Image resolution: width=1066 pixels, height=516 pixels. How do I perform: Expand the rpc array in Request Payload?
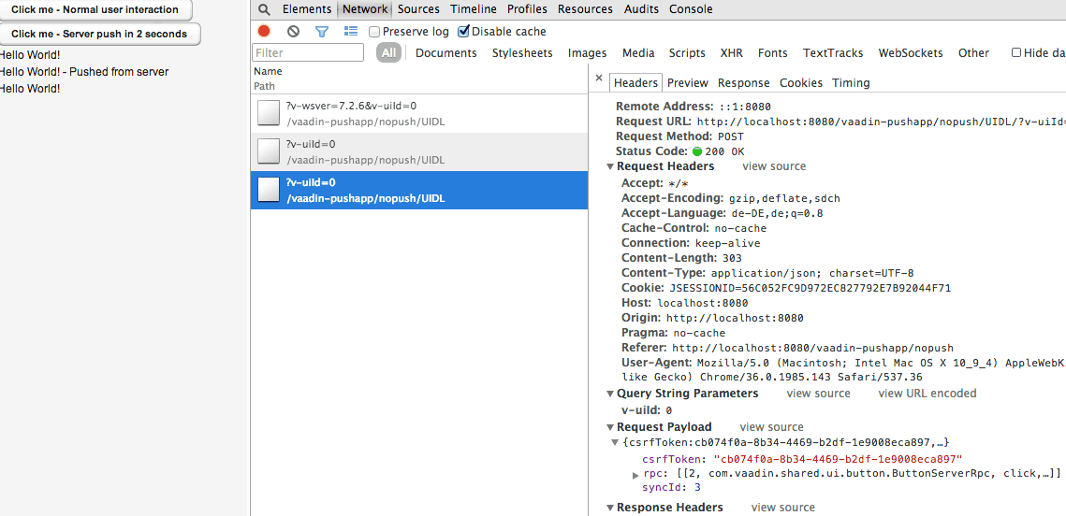point(636,475)
